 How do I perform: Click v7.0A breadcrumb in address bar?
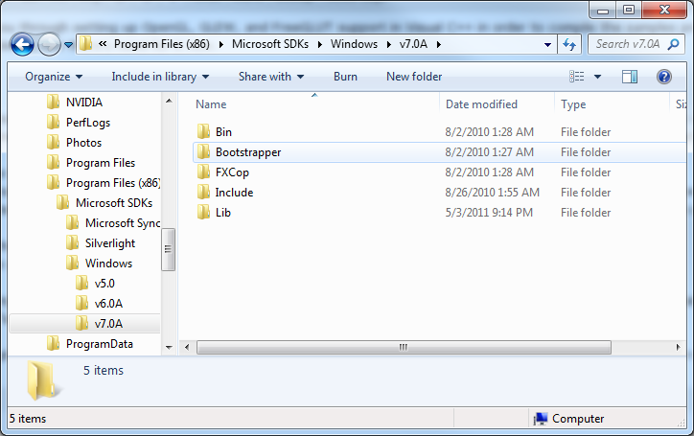413,44
